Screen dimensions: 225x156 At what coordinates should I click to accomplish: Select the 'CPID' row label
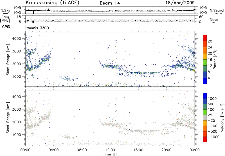(6, 27)
